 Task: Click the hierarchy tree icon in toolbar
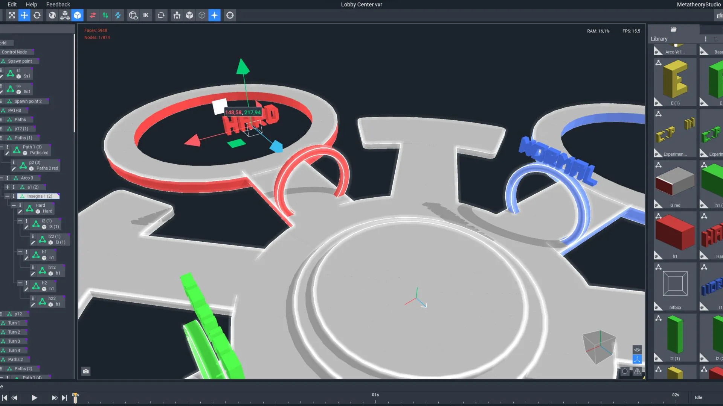pos(177,15)
